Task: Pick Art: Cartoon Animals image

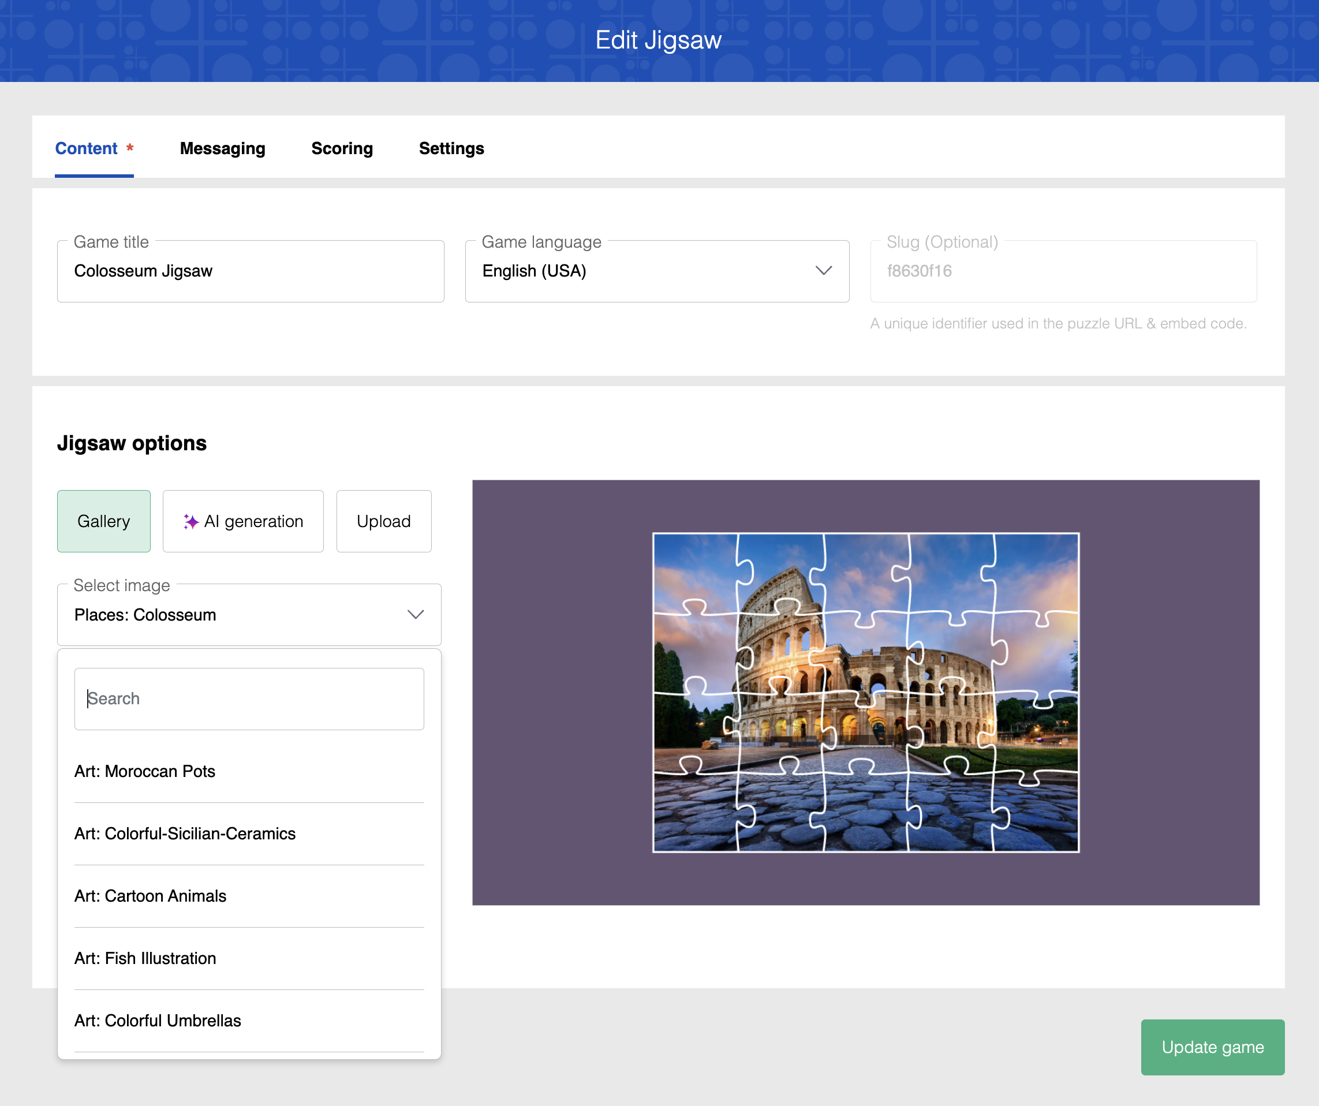Action: (249, 896)
